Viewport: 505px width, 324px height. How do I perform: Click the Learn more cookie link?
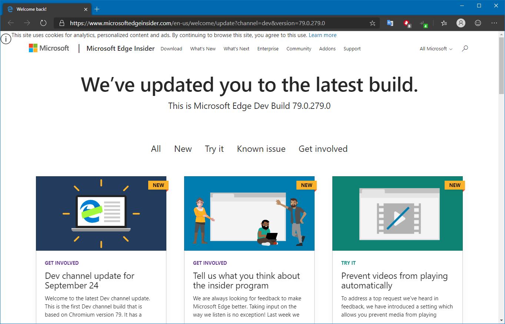pyautogui.click(x=323, y=35)
